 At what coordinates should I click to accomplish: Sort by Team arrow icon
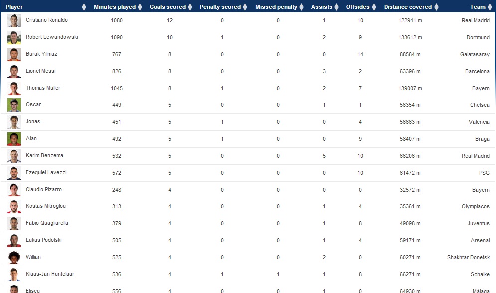490,7
